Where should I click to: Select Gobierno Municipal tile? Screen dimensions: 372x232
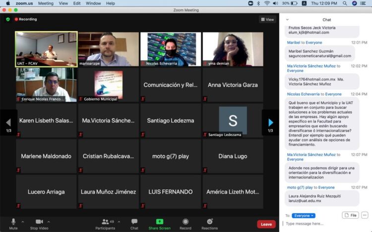(109, 85)
